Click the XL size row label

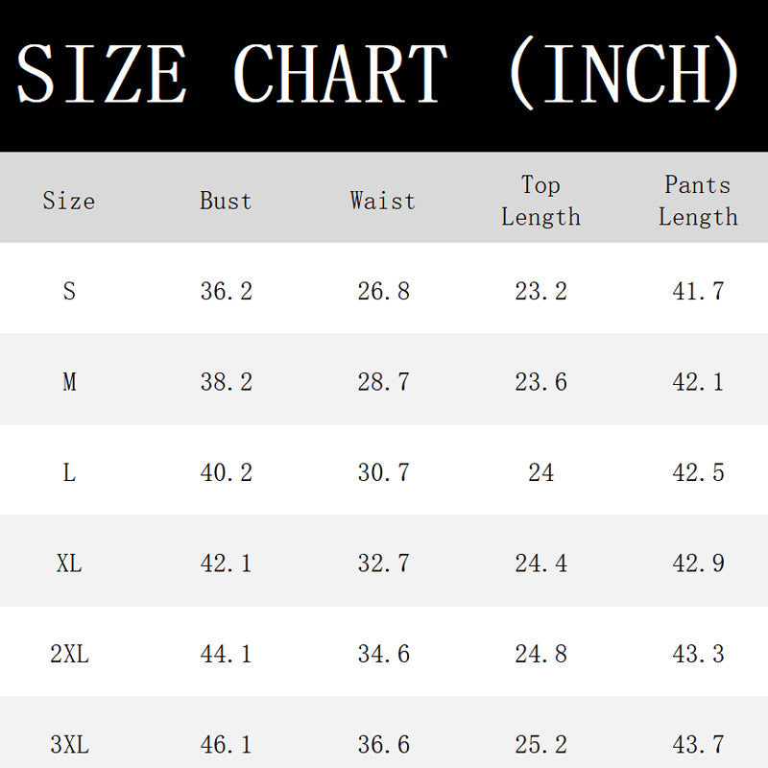coord(69,564)
